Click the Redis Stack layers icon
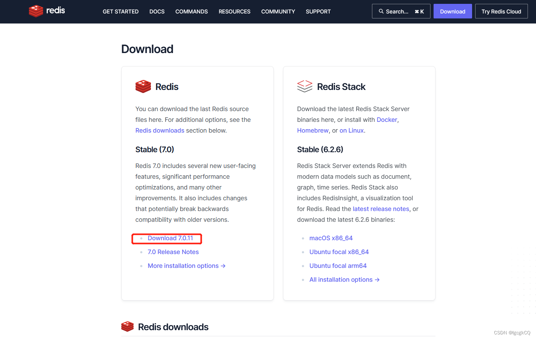 tap(305, 86)
